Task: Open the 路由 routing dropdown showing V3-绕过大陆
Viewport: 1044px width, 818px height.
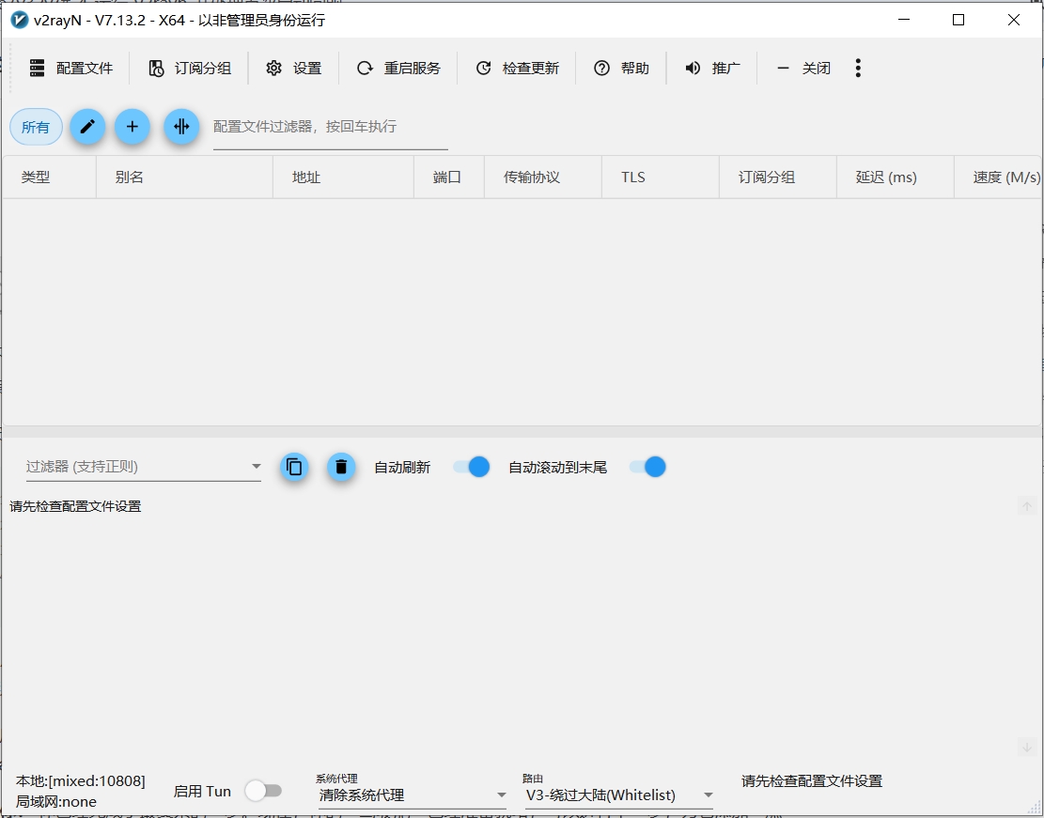Action: pyautogui.click(x=616, y=795)
